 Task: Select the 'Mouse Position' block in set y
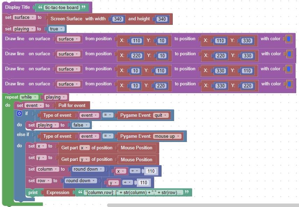point(136,159)
